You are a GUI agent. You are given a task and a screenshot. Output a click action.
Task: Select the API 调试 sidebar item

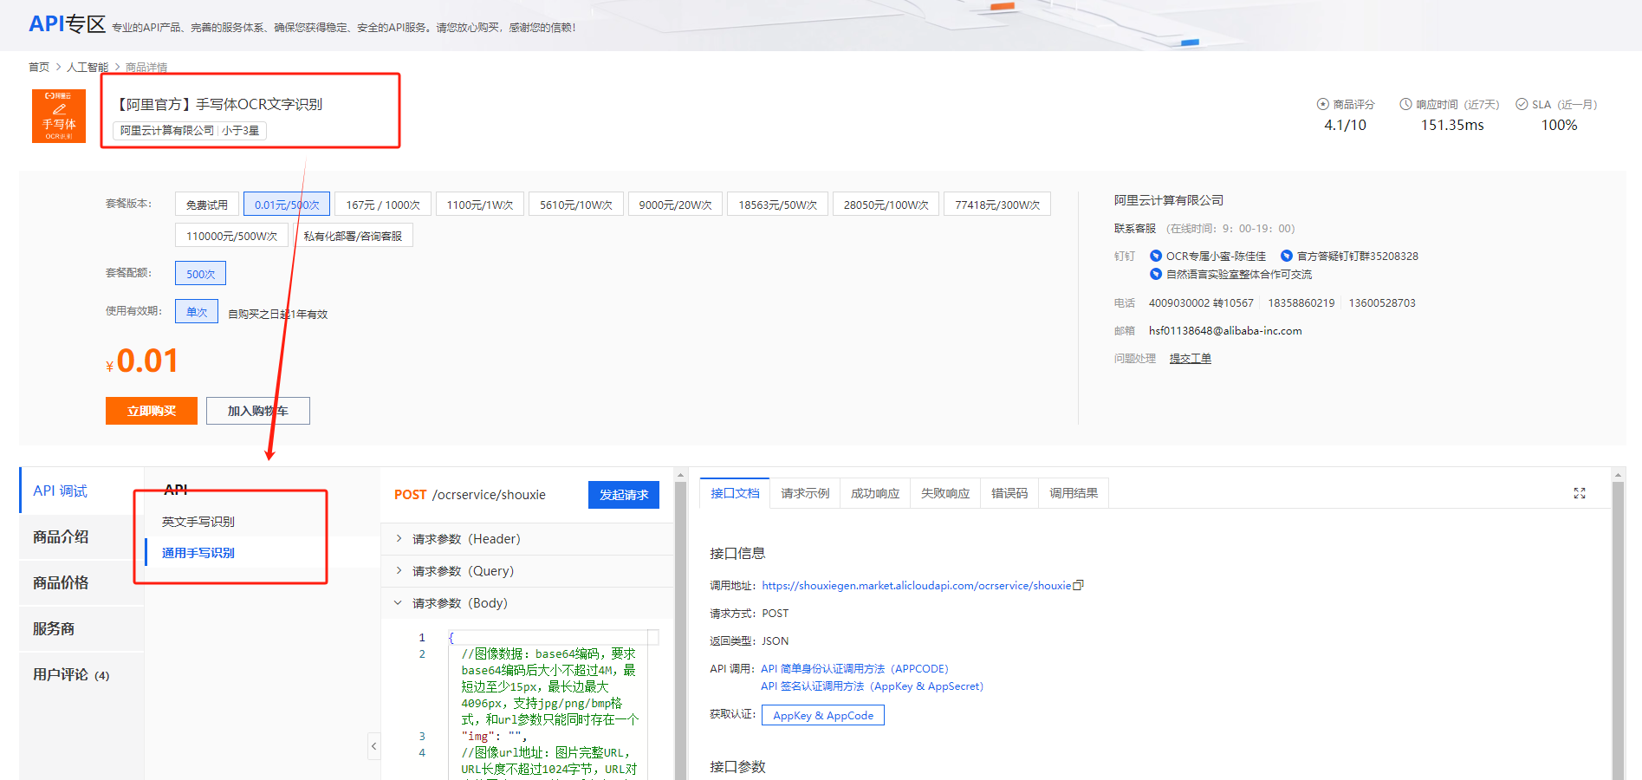81,491
